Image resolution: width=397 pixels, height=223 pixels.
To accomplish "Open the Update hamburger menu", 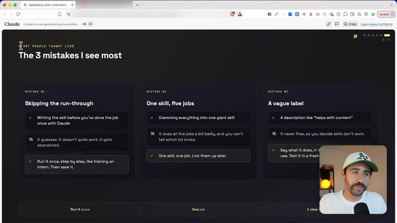I will coord(386,14).
